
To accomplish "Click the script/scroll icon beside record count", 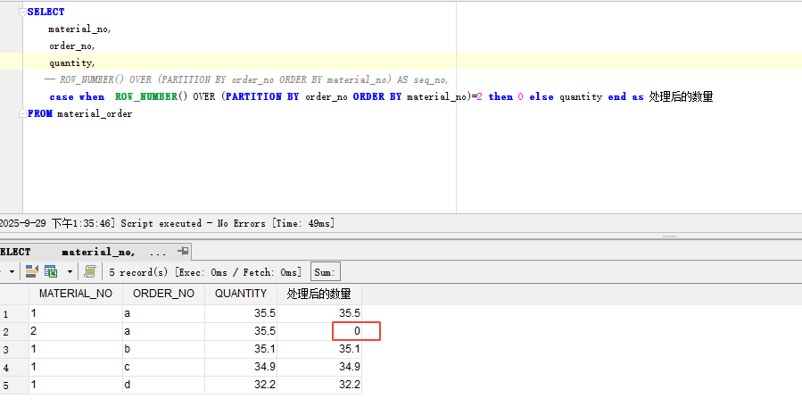I will tap(90, 271).
